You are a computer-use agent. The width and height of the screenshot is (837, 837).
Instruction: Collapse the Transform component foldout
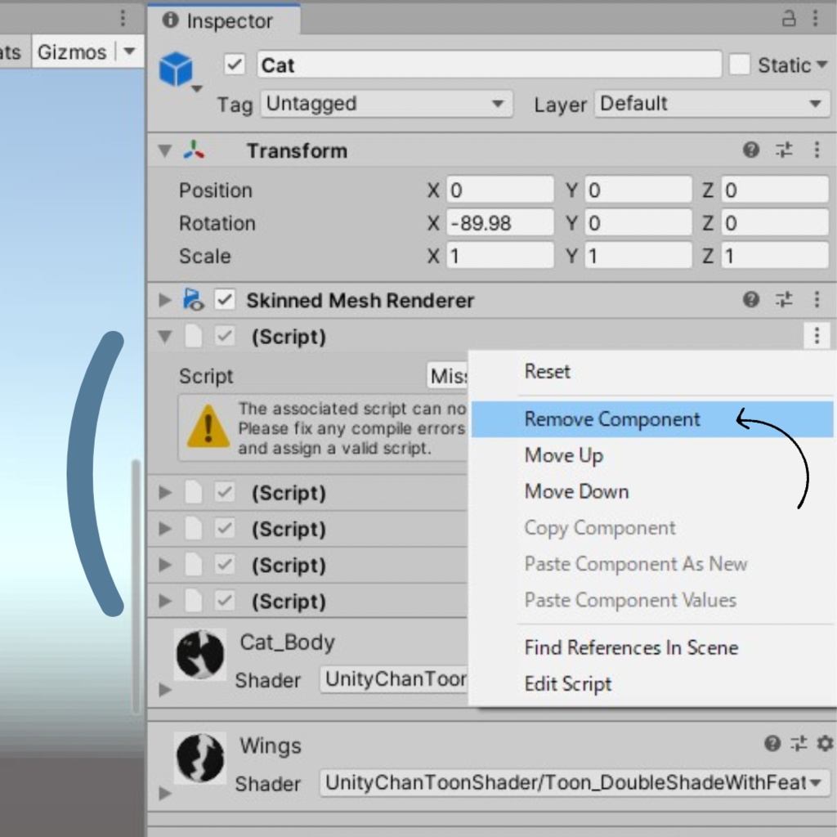(165, 150)
